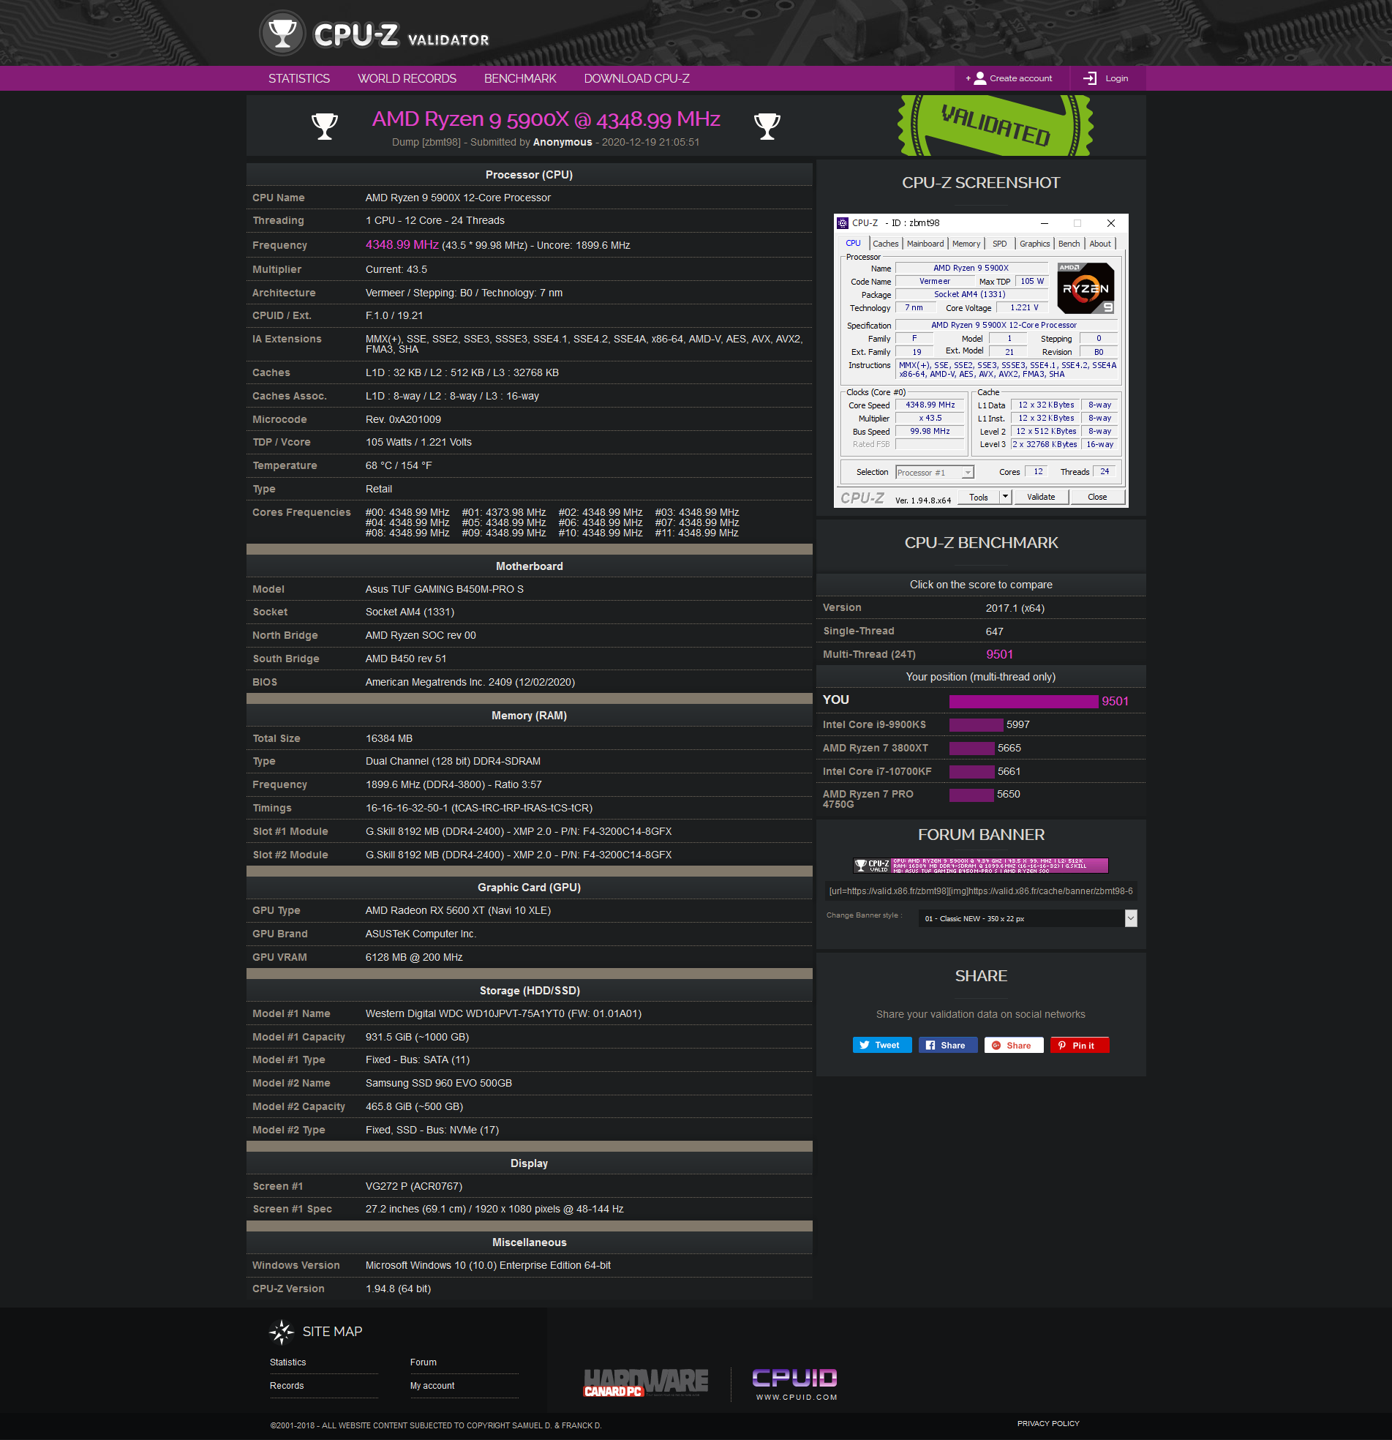Click the multi-thread score 9501
Image resolution: width=1392 pixels, height=1440 pixels.
pyautogui.click(x=999, y=654)
